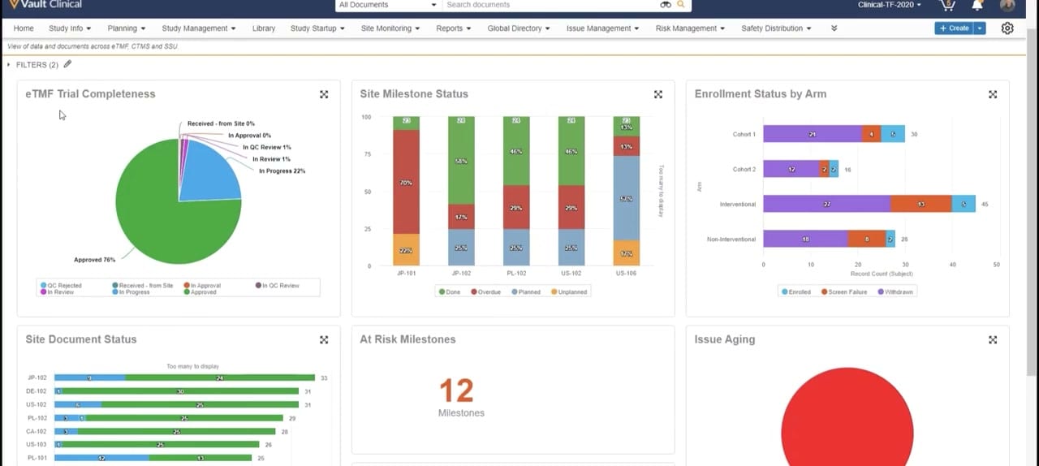This screenshot has height=466, width=1039.
Task: Open the Study Info menu
Action: pyautogui.click(x=69, y=28)
